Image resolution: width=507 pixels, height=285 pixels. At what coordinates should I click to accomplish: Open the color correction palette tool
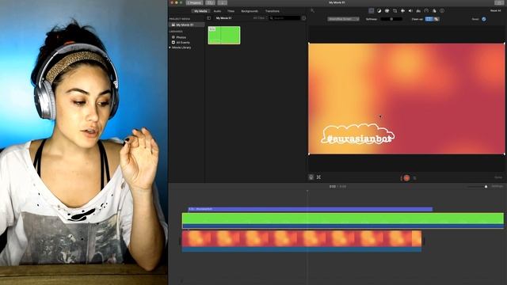[387, 10]
